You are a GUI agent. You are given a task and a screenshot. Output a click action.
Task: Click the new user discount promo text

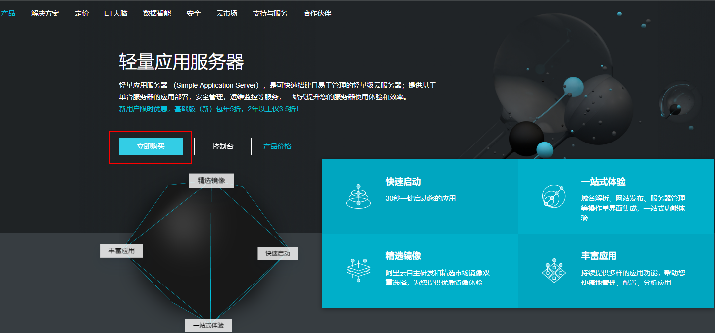(209, 108)
